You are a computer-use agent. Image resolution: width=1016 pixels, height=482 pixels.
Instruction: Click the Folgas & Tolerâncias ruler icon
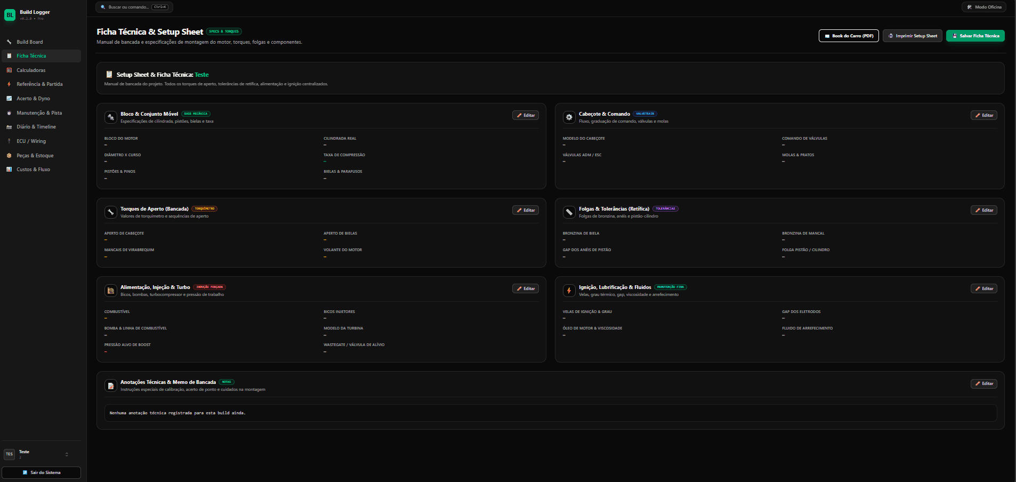coord(569,212)
